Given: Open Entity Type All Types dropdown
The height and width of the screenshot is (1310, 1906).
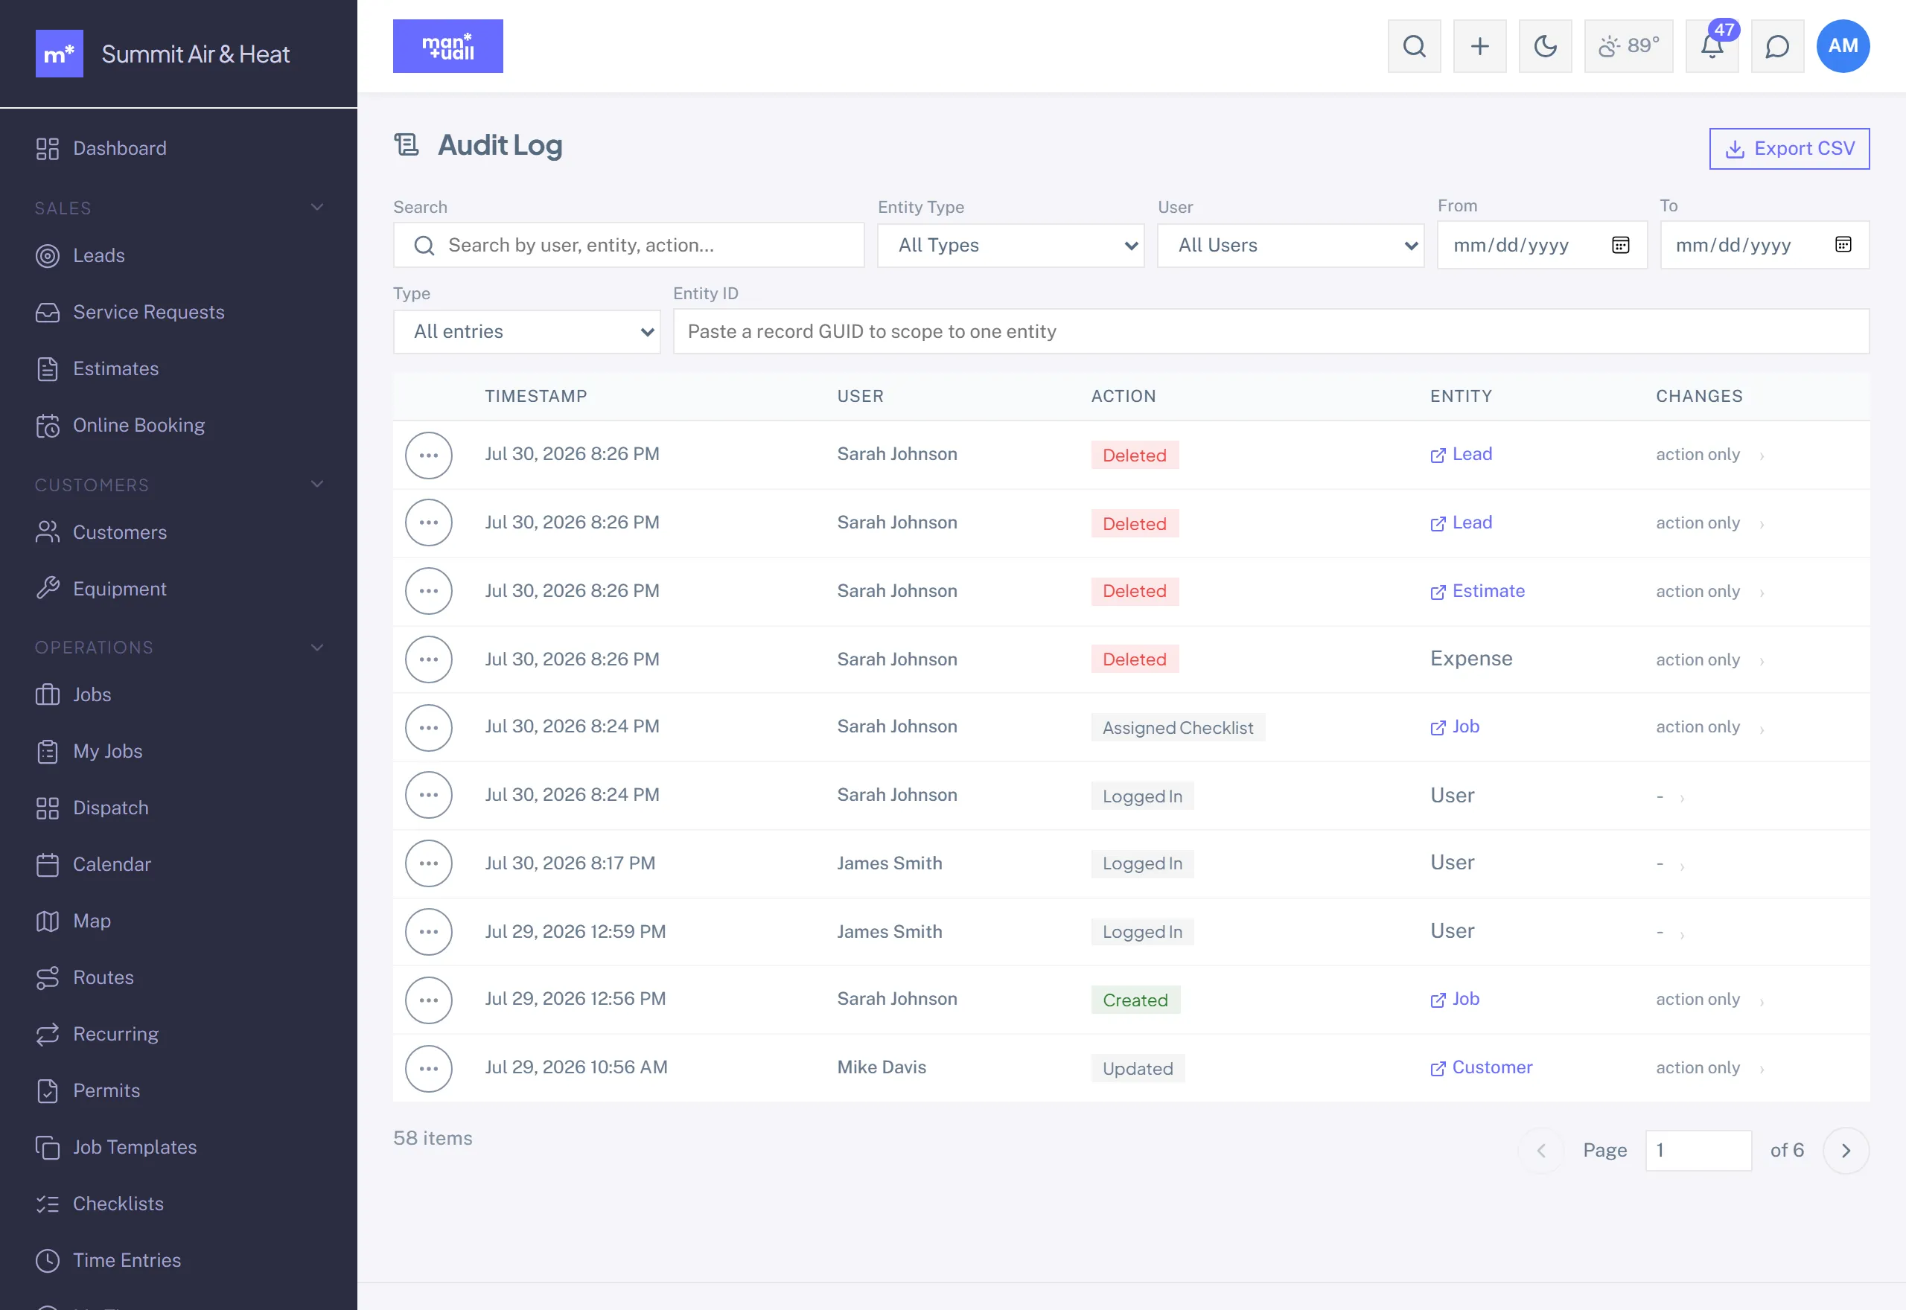Looking at the screenshot, I should point(1010,246).
